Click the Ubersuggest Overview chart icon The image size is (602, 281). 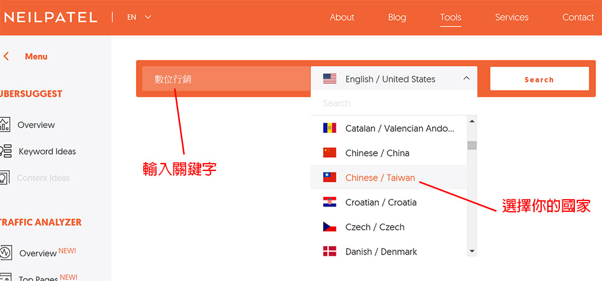(5, 125)
